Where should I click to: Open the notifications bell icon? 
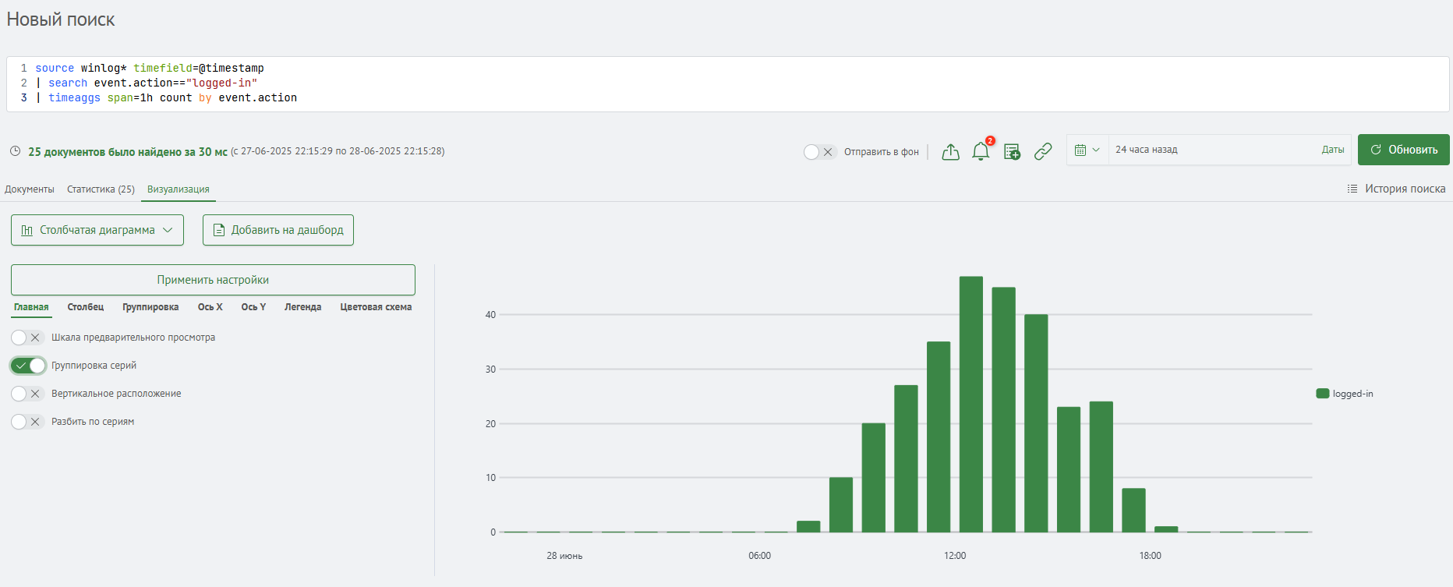click(981, 152)
